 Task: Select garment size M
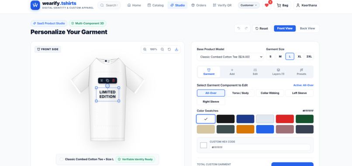pos(280,57)
